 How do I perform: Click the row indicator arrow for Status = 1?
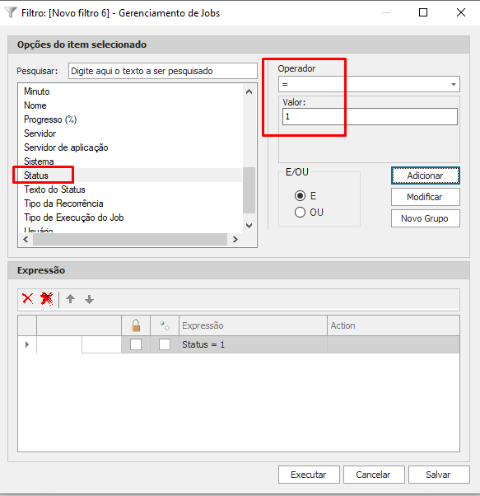coord(27,344)
